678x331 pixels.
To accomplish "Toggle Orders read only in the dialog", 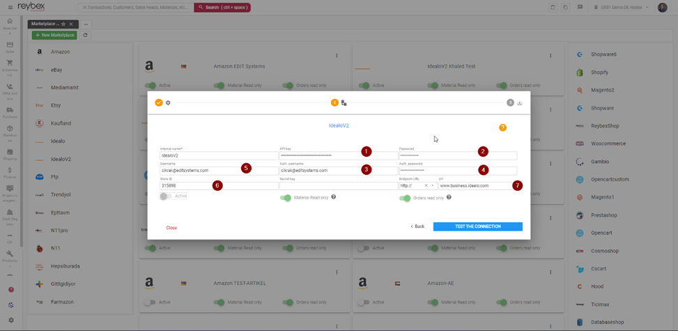I will click(405, 198).
